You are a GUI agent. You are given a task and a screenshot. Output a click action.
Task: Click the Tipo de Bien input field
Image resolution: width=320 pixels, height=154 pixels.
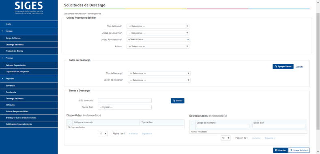click(x=125, y=107)
